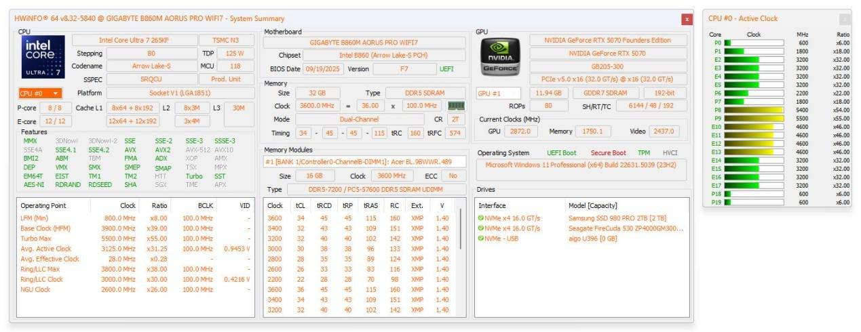This screenshot has width=861, height=332.
Task: Click the Intel Core Ultra 7 265KF name field
Action: pos(134,41)
